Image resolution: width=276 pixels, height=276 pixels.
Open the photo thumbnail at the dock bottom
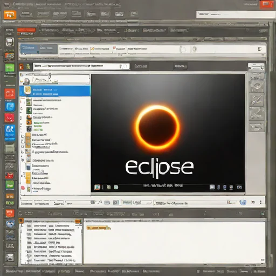tap(10, 258)
